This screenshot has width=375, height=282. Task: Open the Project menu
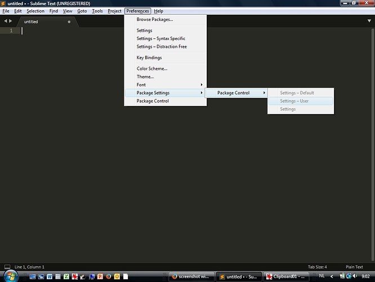(114, 11)
